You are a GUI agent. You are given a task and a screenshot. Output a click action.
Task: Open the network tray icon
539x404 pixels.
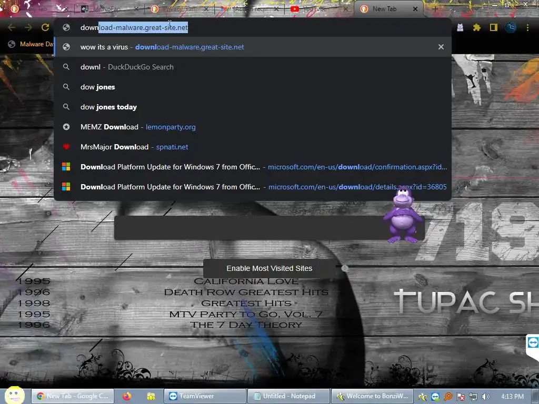tap(473, 397)
